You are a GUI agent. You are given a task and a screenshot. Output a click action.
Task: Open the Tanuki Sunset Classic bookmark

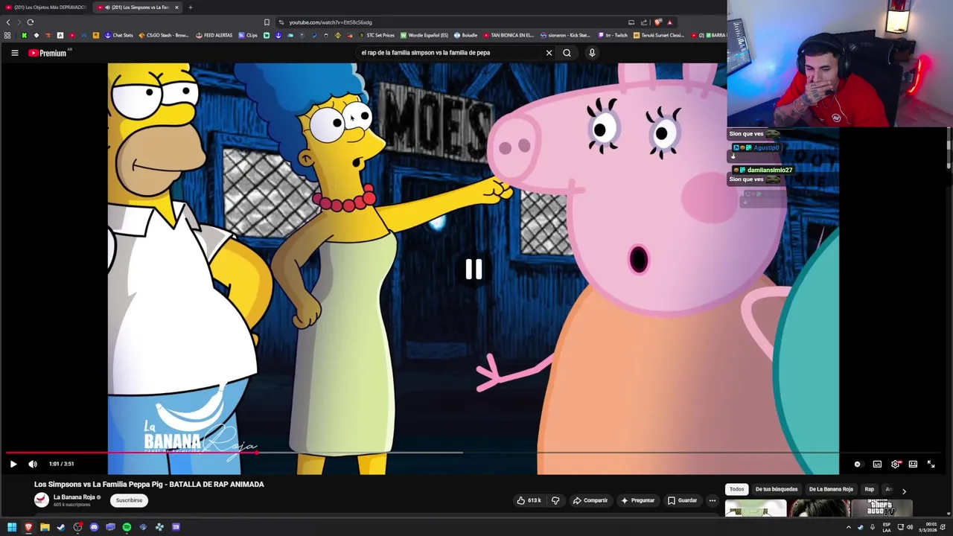tap(659, 35)
